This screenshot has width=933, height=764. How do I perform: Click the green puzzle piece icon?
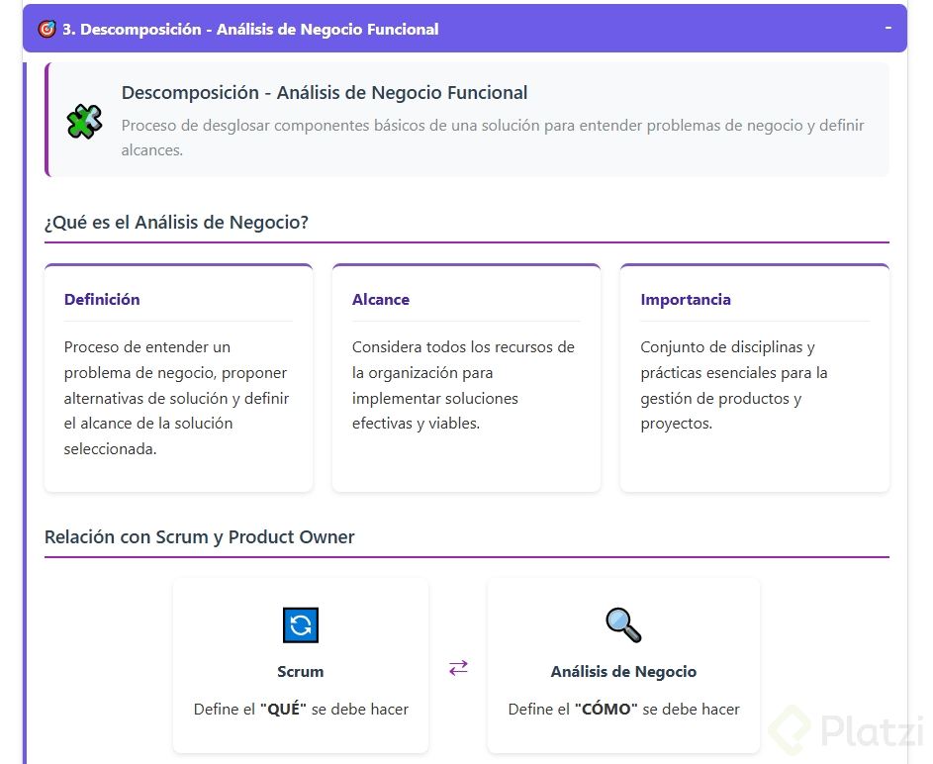pyautogui.click(x=84, y=121)
